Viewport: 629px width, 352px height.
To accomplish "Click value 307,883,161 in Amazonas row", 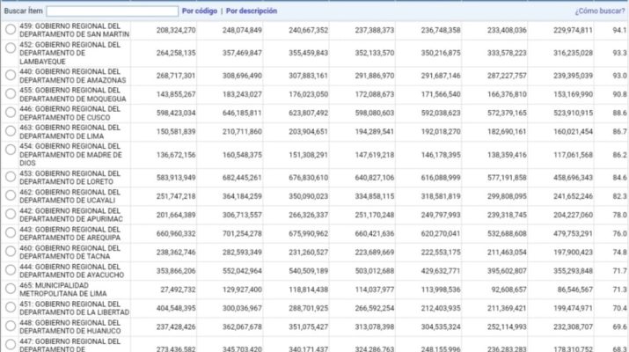I will pyautogui.click(x=309, y=76).
